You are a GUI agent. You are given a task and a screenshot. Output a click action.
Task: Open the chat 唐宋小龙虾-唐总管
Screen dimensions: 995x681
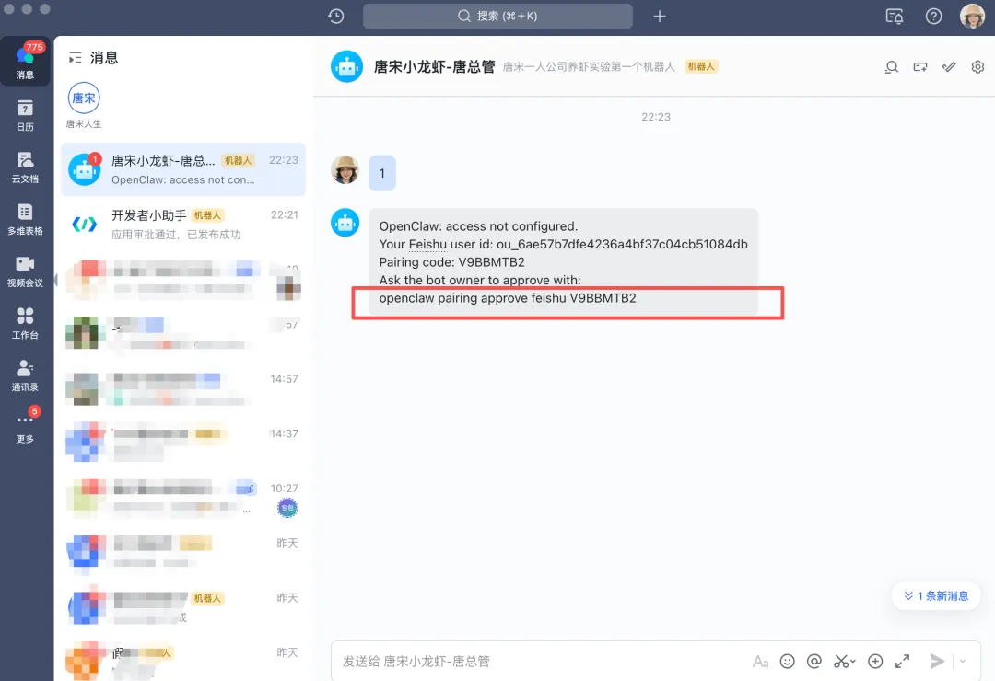click(x=183, y=169)
